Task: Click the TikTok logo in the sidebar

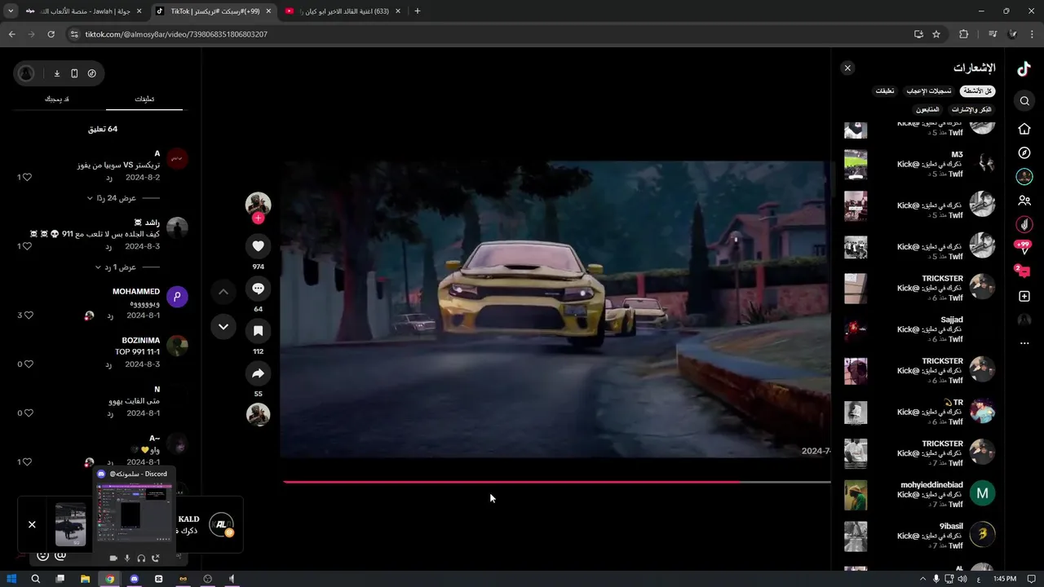Action: 1024,69
